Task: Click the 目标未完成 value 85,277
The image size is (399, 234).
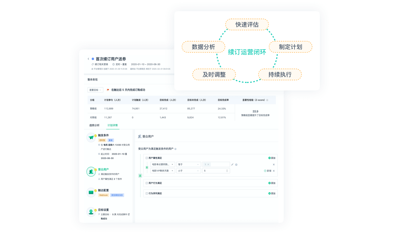Action: pyautogui.click(x=191, y=108)
